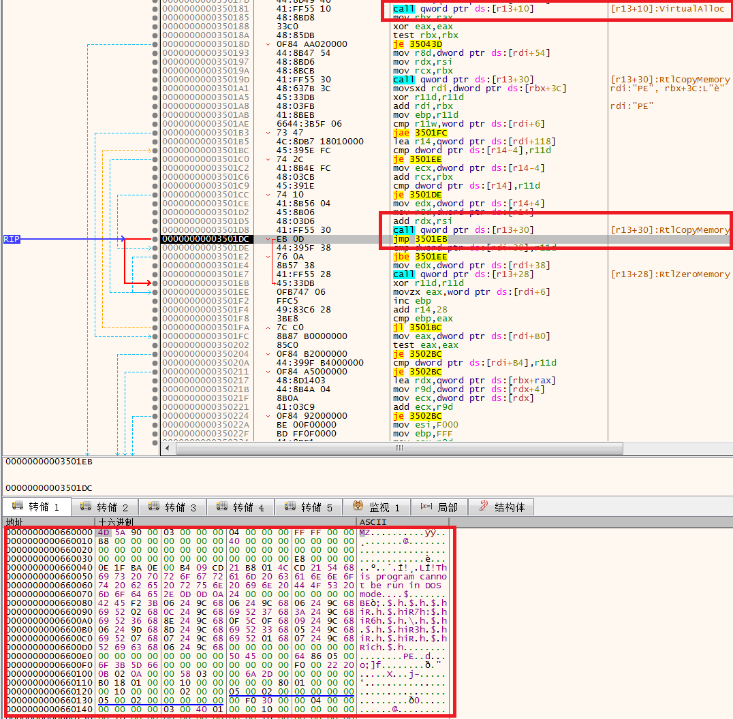Toggle breakpoint dot at address 00000000003501E7
This screenshot has height=719, width=733.
pos(156,274)
